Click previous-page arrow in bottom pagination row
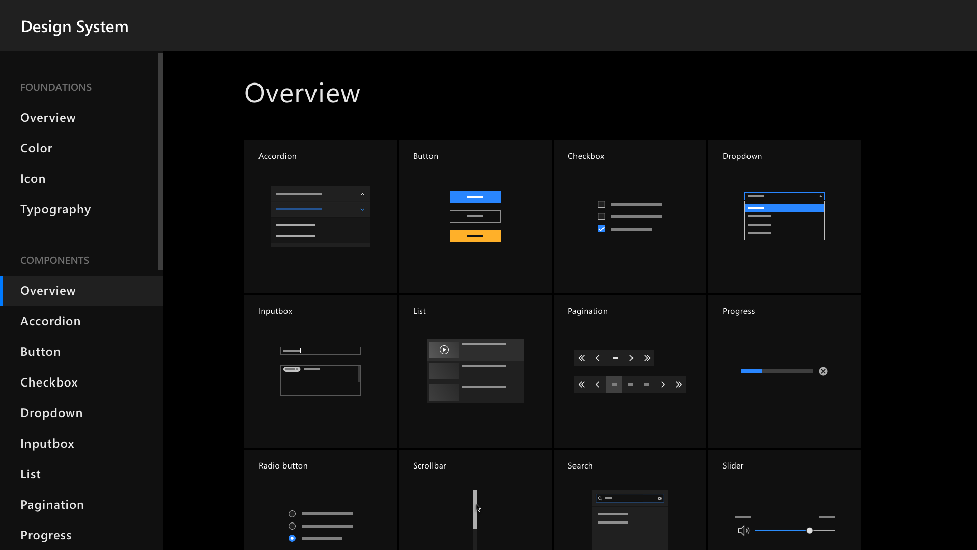The height and width of the screenshot is (550, 977). click(598, 384)
